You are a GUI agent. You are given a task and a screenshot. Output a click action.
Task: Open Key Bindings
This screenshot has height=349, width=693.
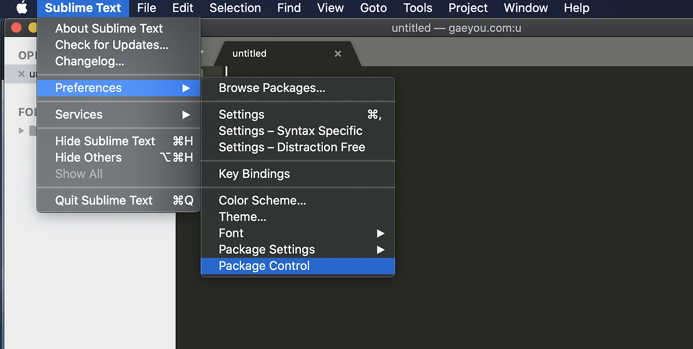click(298, 174)
